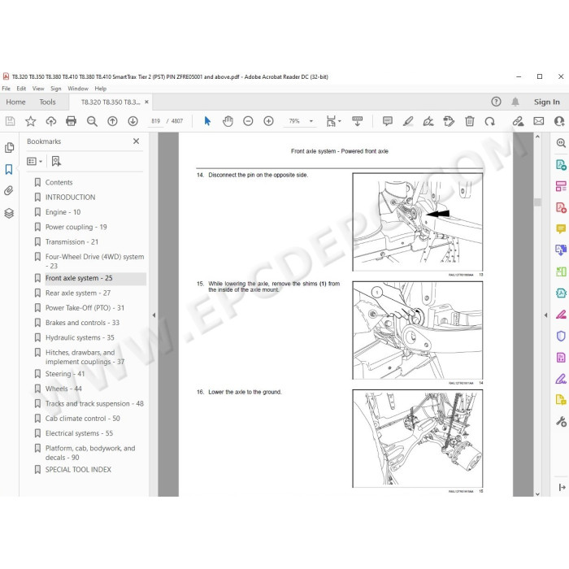This screenshot has height=569, width=569.
Task: Go to next page arrow
Action: click(x=132, y=121)
